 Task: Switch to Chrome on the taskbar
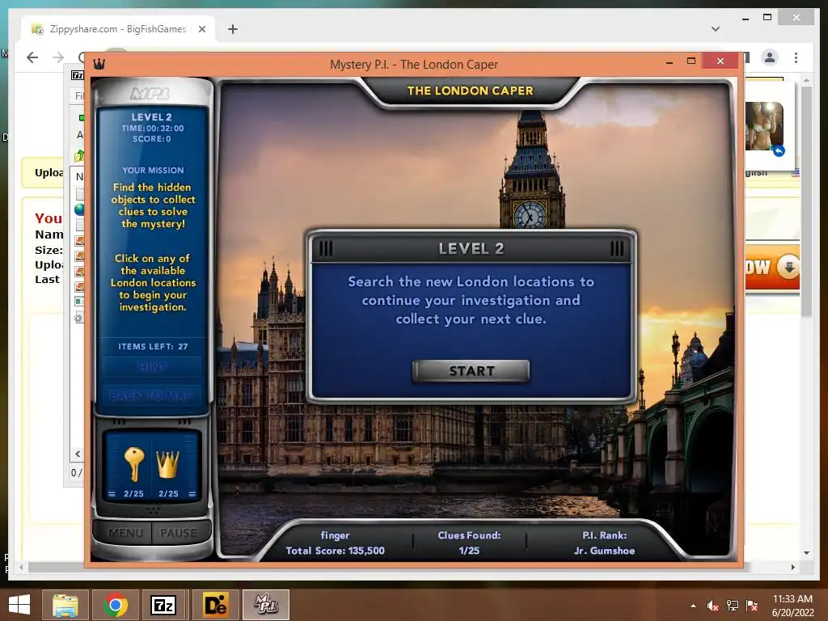coord(115,605)
